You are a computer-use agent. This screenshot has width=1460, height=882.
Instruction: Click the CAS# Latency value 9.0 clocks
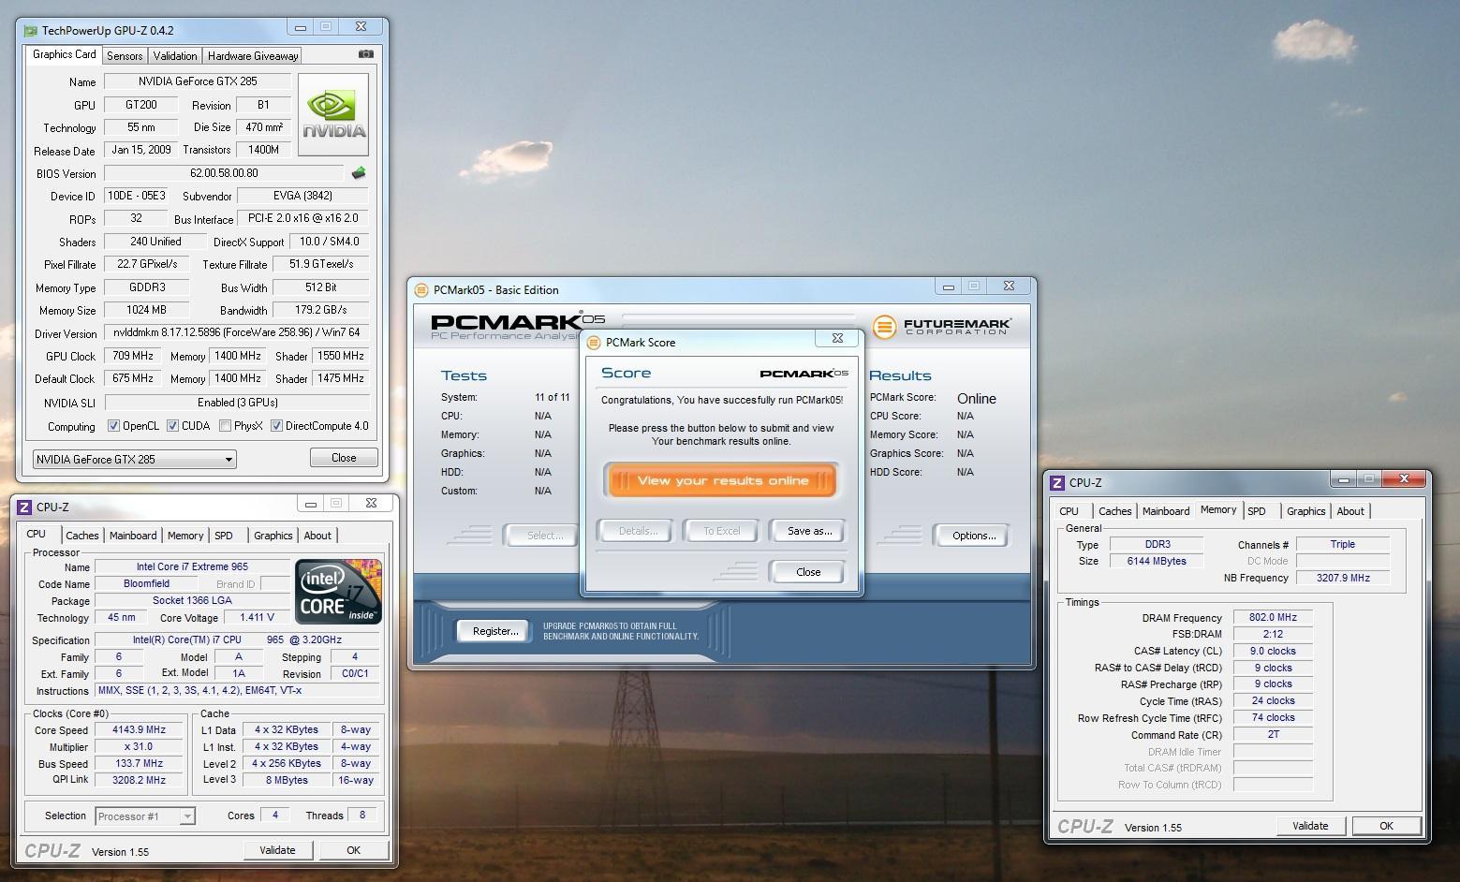1273,651
